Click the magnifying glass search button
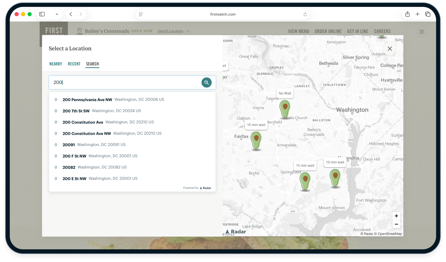 (x=206, y=82)
